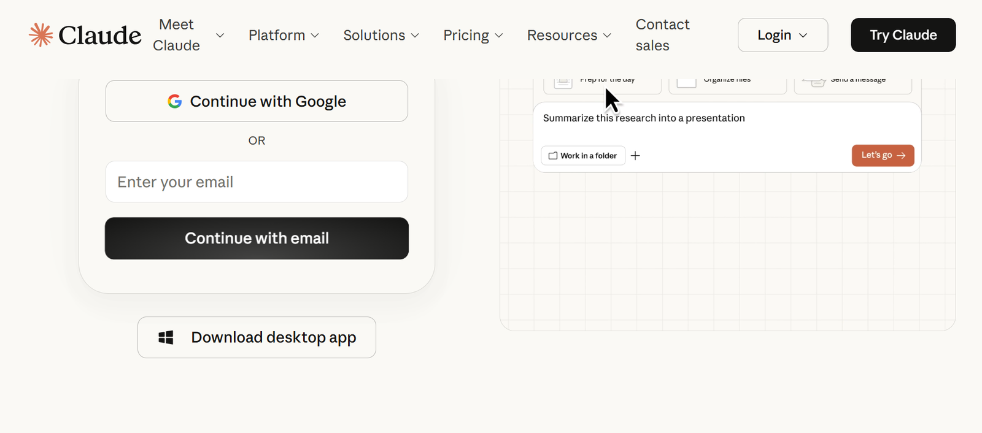Open the Platform dropdown menu
The image size is (982, 433).
pos(284,35)
